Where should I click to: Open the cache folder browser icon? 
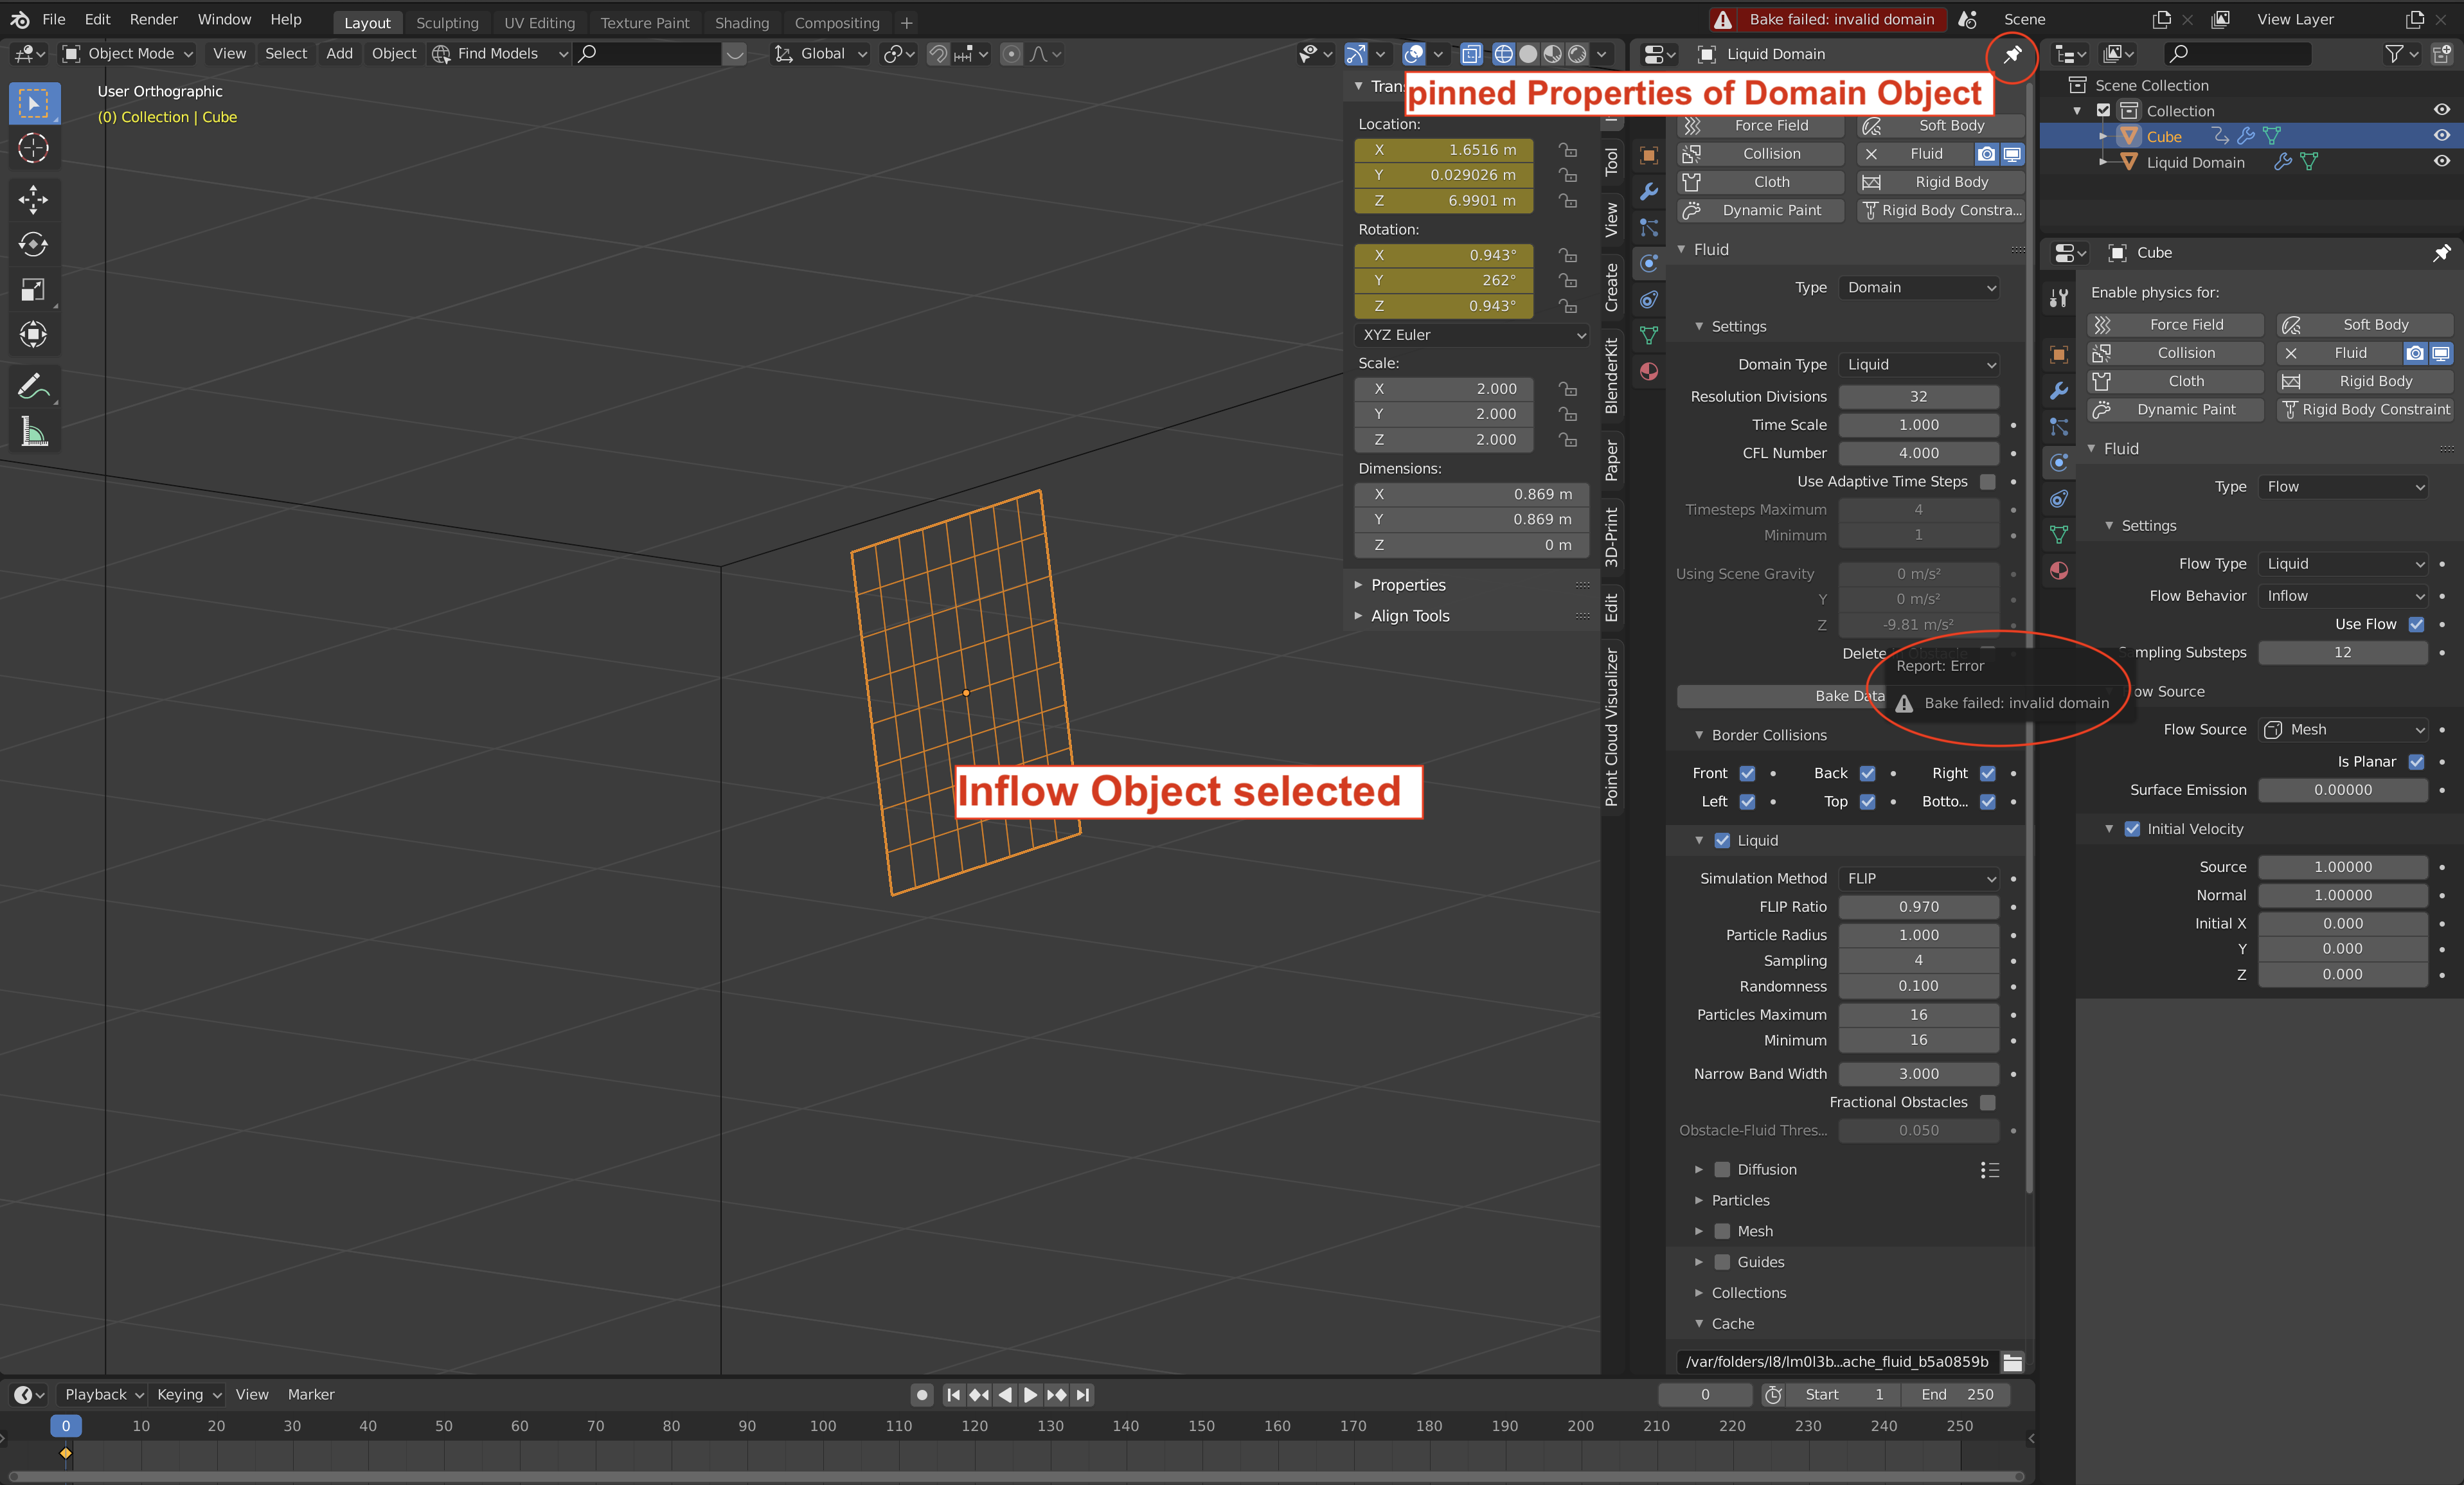(2012, 1362)
